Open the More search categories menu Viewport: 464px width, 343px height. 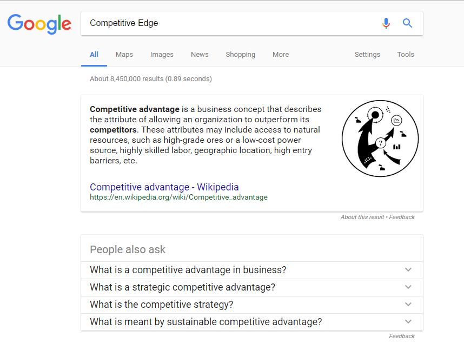tap(281, 55)
